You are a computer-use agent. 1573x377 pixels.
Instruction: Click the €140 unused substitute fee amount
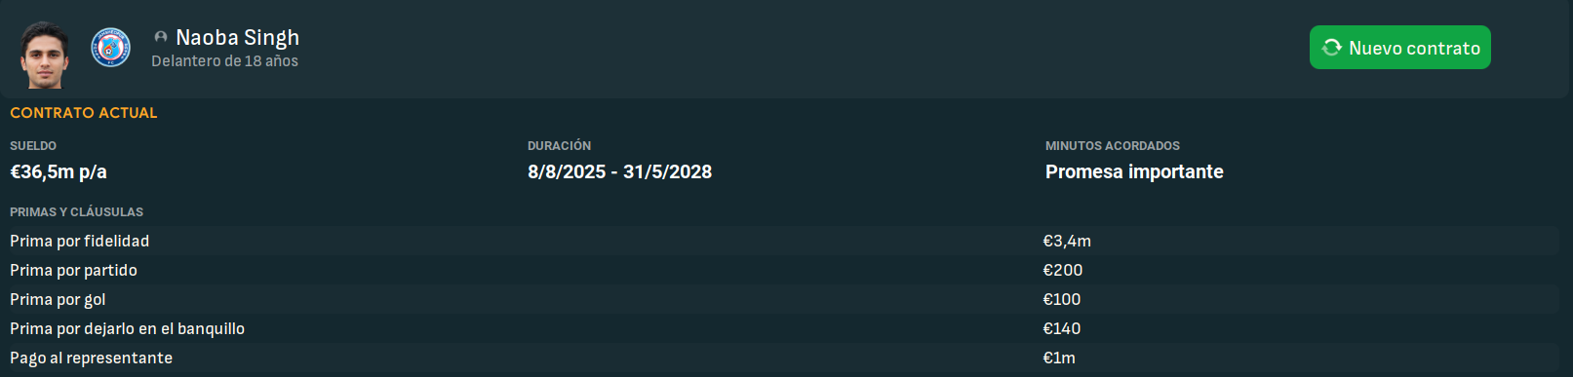click(1062, 328)
